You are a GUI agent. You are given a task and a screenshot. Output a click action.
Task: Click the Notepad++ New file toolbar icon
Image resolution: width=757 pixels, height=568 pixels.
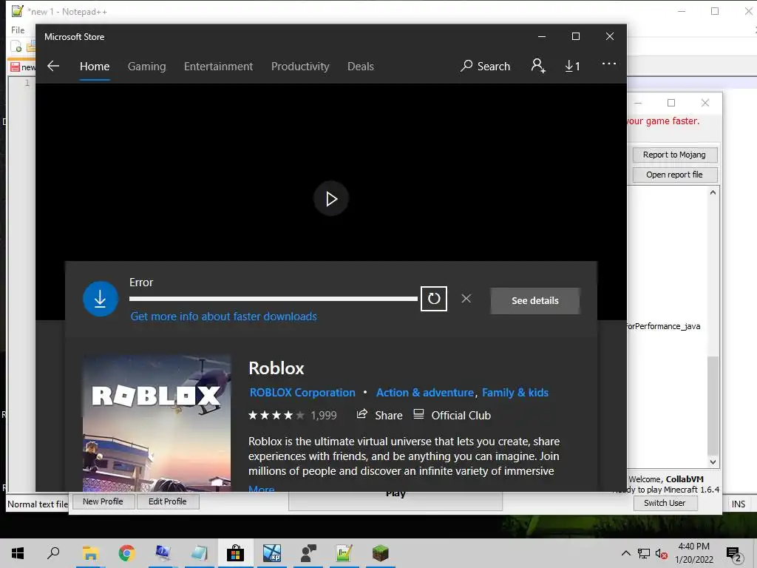(16, 47)
